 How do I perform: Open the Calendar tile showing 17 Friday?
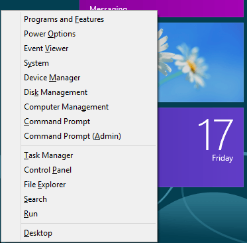200,147
